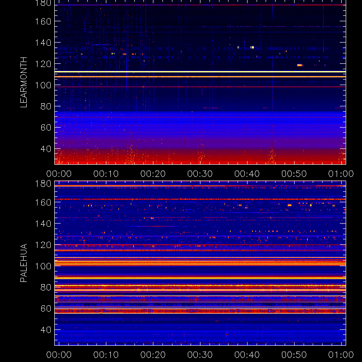362x362 pixels.
Task: Click the bright burst near 00:51 at 118 MHz in Learmonth
Action: click(300, 65)
